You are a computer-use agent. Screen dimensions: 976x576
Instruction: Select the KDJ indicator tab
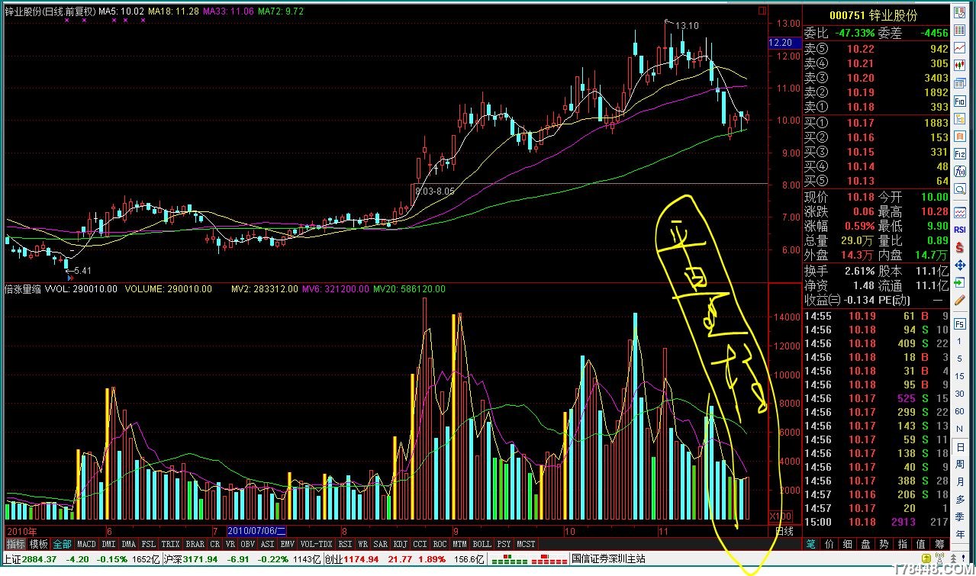(x=400, y=544)
